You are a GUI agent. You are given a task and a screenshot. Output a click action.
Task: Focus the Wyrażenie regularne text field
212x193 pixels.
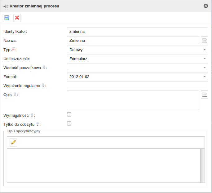click(137, 86)
